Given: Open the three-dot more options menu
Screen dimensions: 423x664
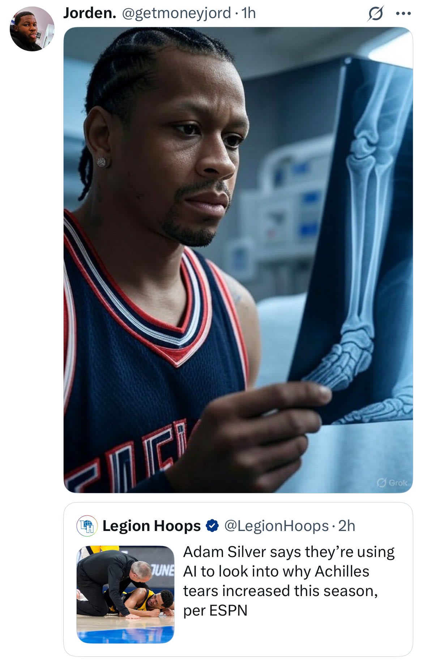Looking at the screenshot, I should pyautogui.click(x=403, y=14).
